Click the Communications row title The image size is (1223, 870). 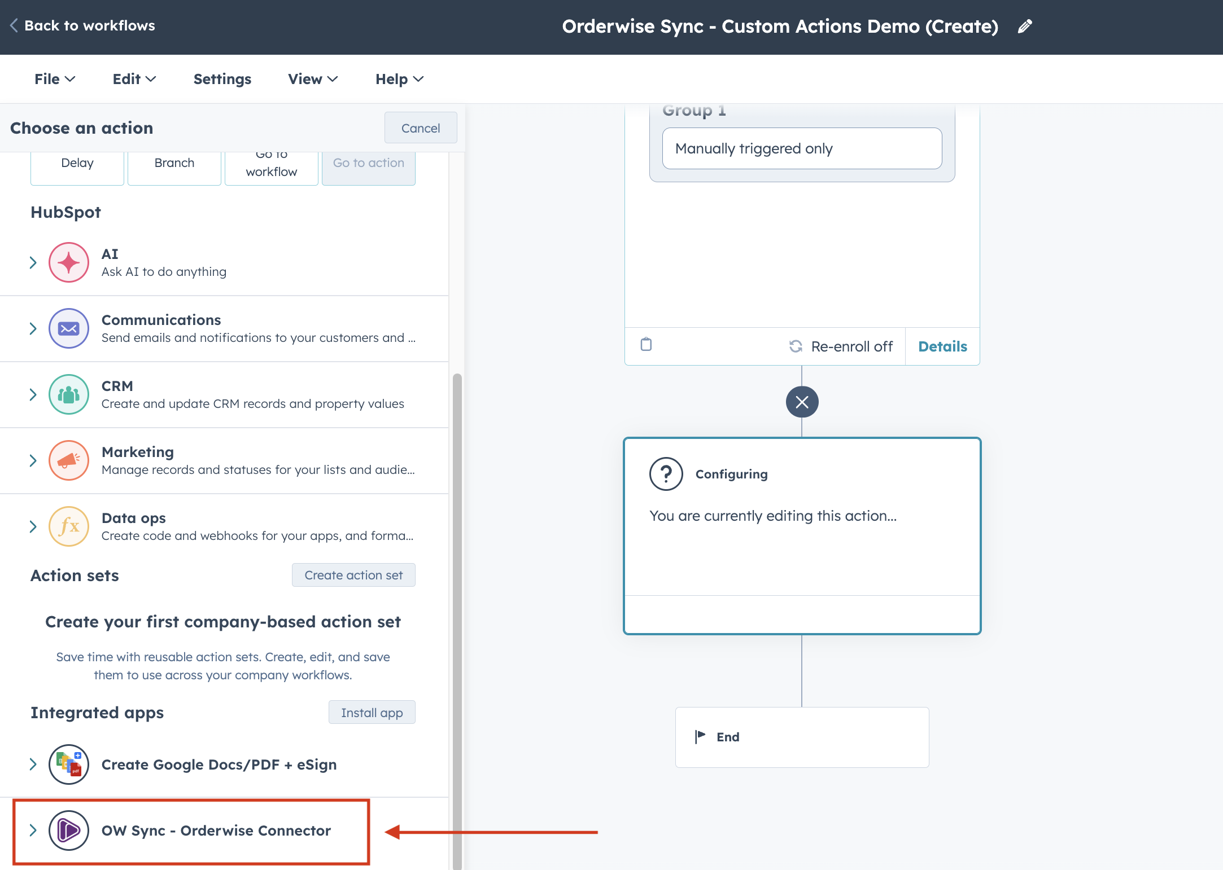pyautogui.click(x=161, y=320)
